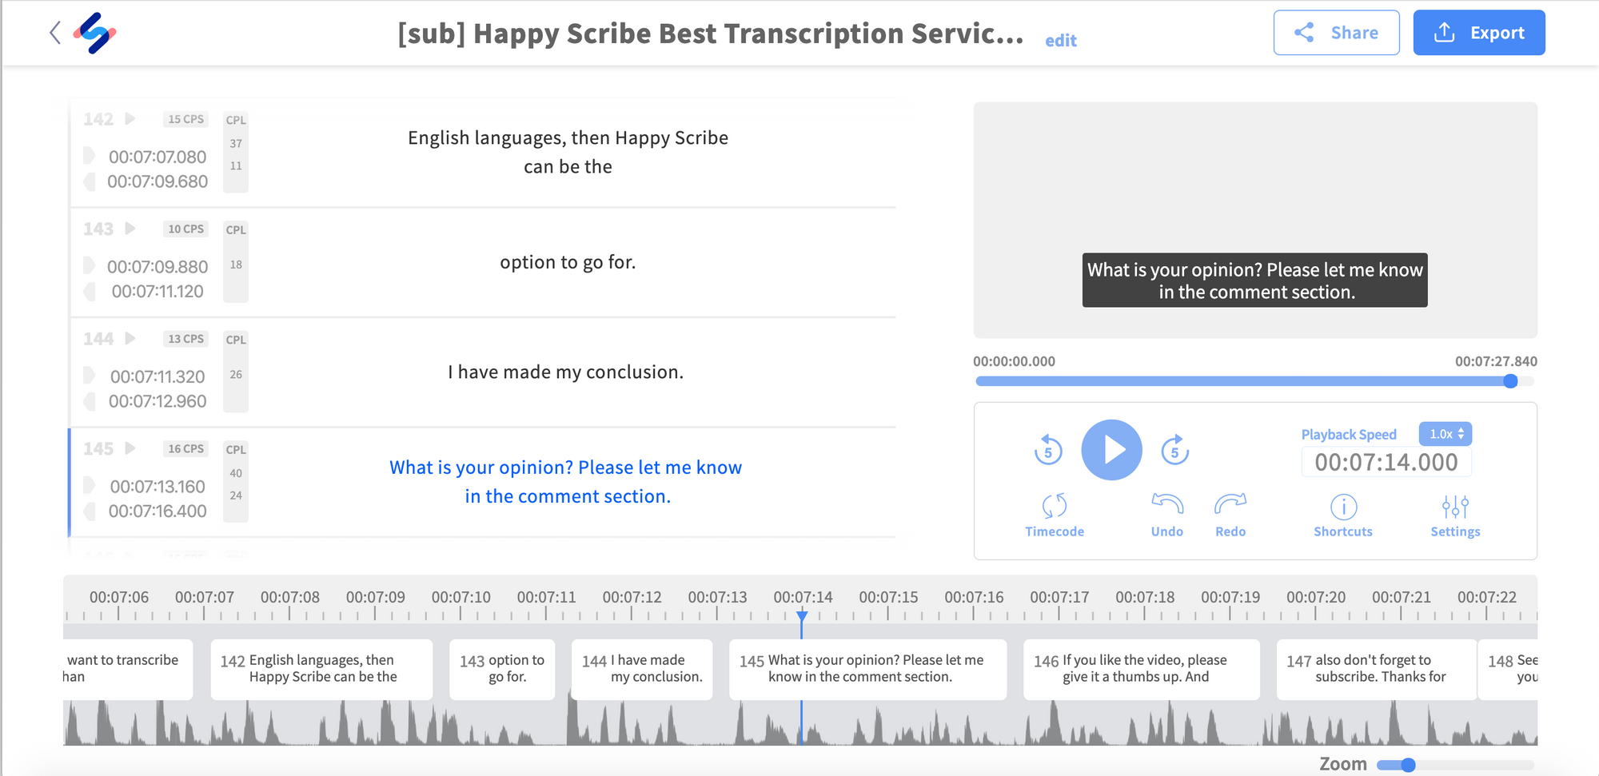This screenshot has width=1599, height=776.
Task: Play subtitle 144 using its play triangle
Action: pos(130,339)
